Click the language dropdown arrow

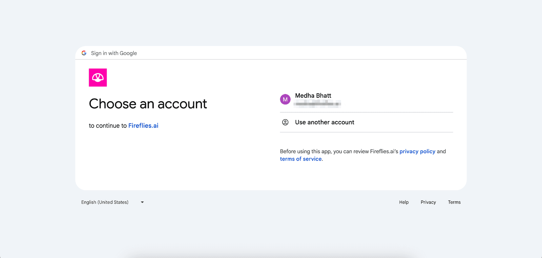pos(142,202)
